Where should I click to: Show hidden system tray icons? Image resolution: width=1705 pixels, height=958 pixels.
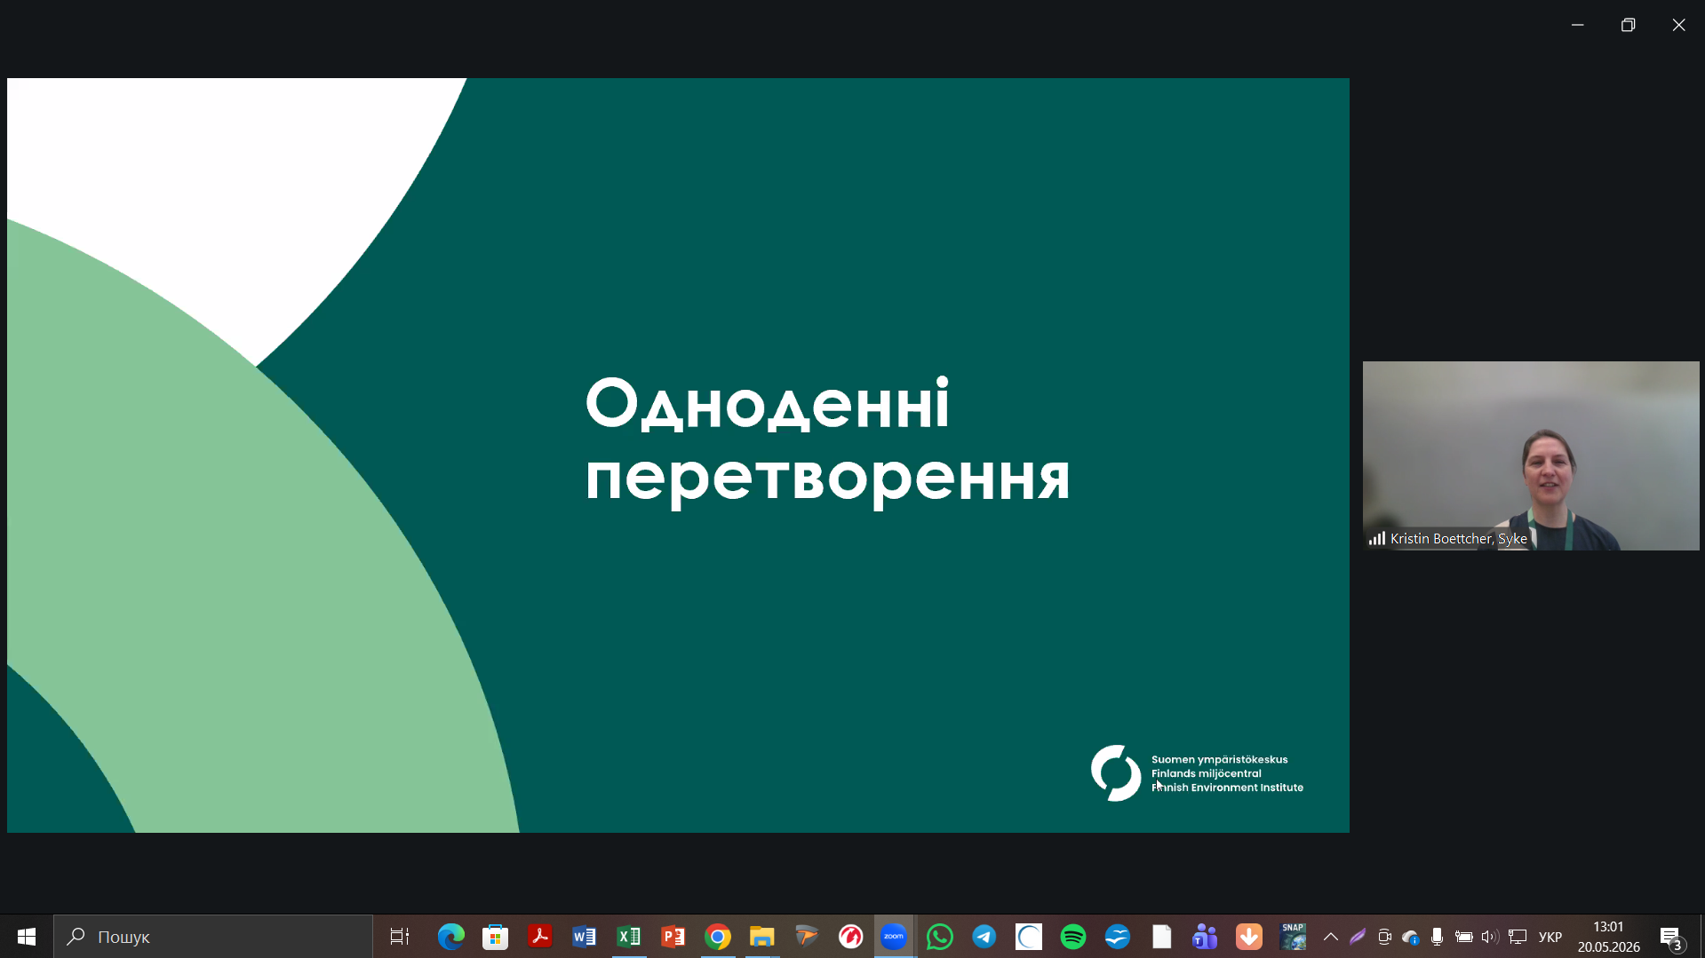click(x=1331, y=937)
